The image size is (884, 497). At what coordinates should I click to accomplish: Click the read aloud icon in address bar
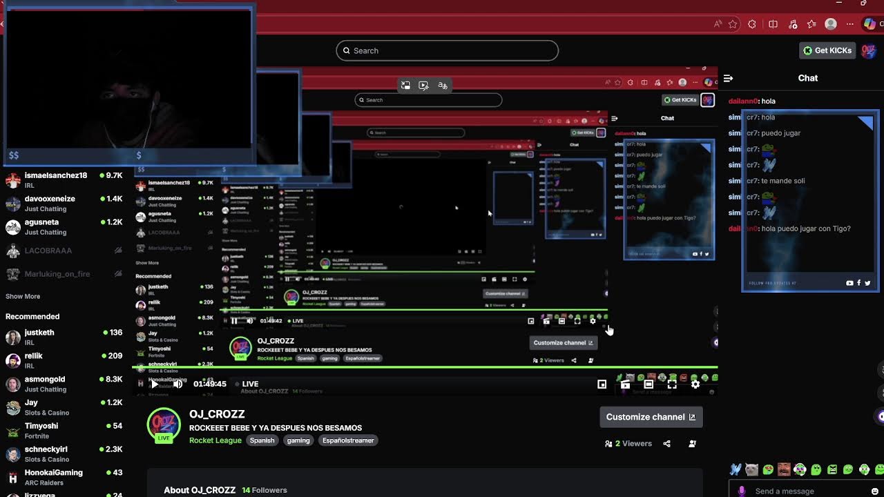(x=718, y=24)
